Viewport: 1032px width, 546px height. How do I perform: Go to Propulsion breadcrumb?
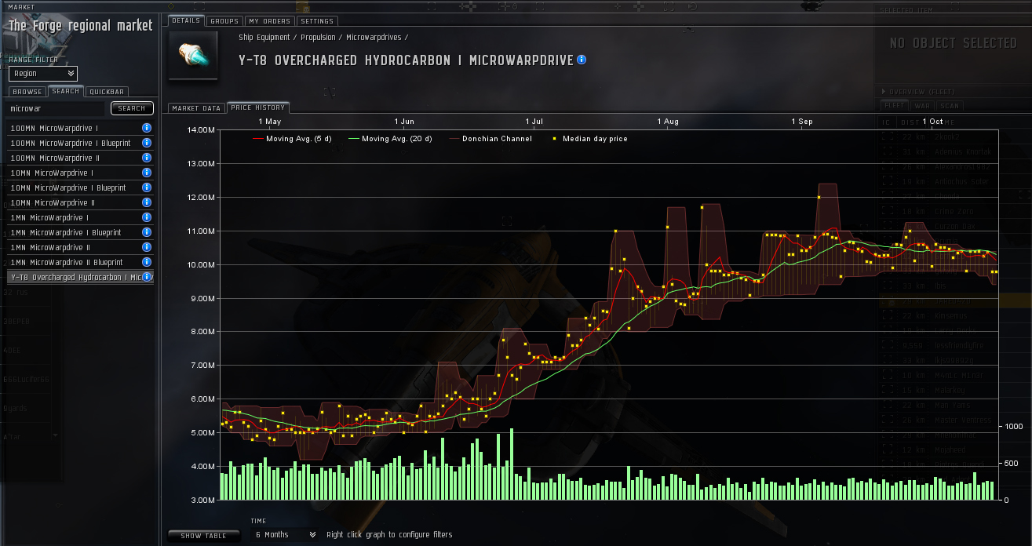click(318, 37)
